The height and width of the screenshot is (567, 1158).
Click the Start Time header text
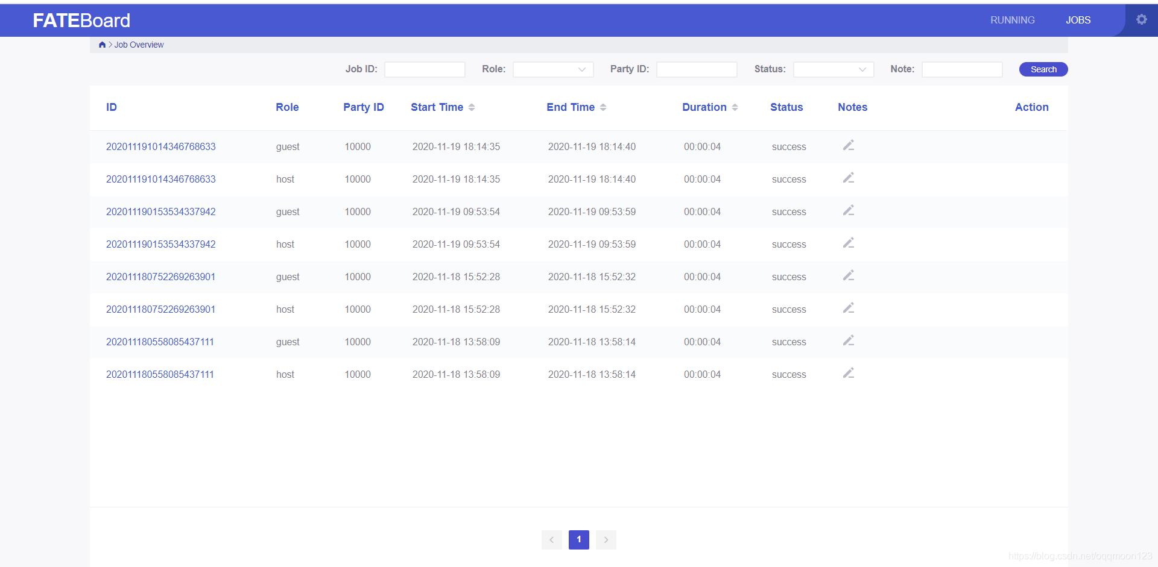click(437, 107)
